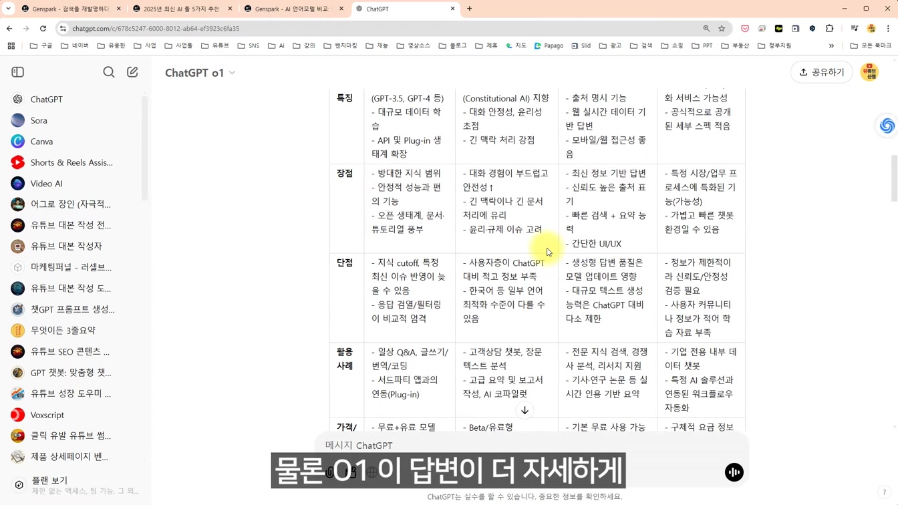Viewport: 898px width, 505px height.
Task: Open a new browser tab
Action: (470, 9)
